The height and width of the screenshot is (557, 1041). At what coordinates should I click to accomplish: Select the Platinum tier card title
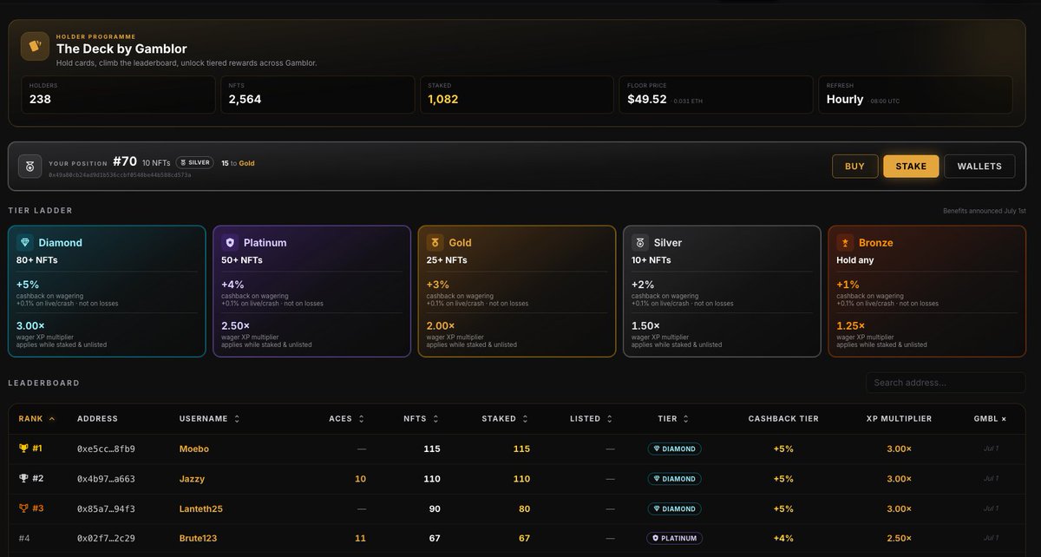point(265,243)
